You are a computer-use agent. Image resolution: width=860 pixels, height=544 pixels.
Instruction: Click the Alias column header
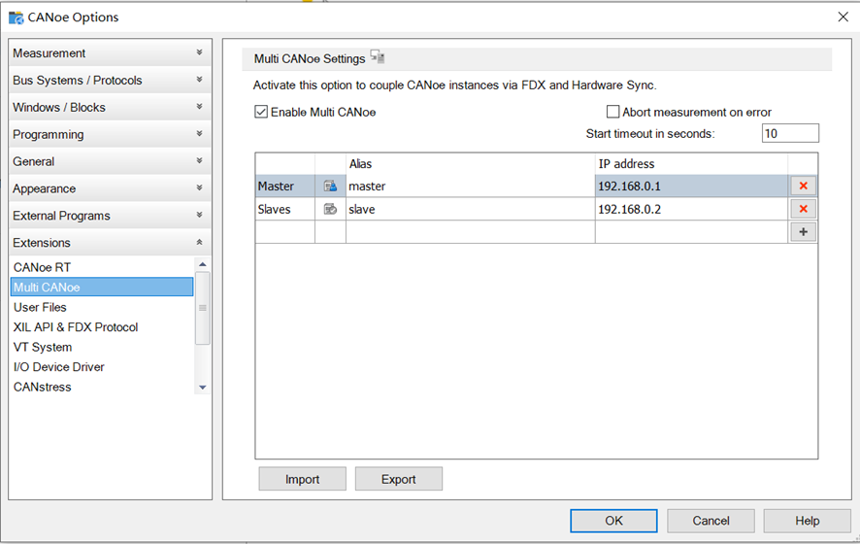point(470,163)
